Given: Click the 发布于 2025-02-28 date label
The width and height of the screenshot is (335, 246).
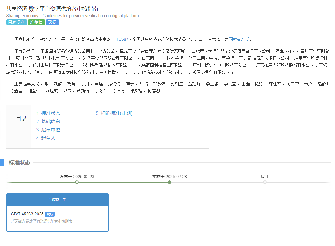Looking at the screenshot, I should click(77, 177).
